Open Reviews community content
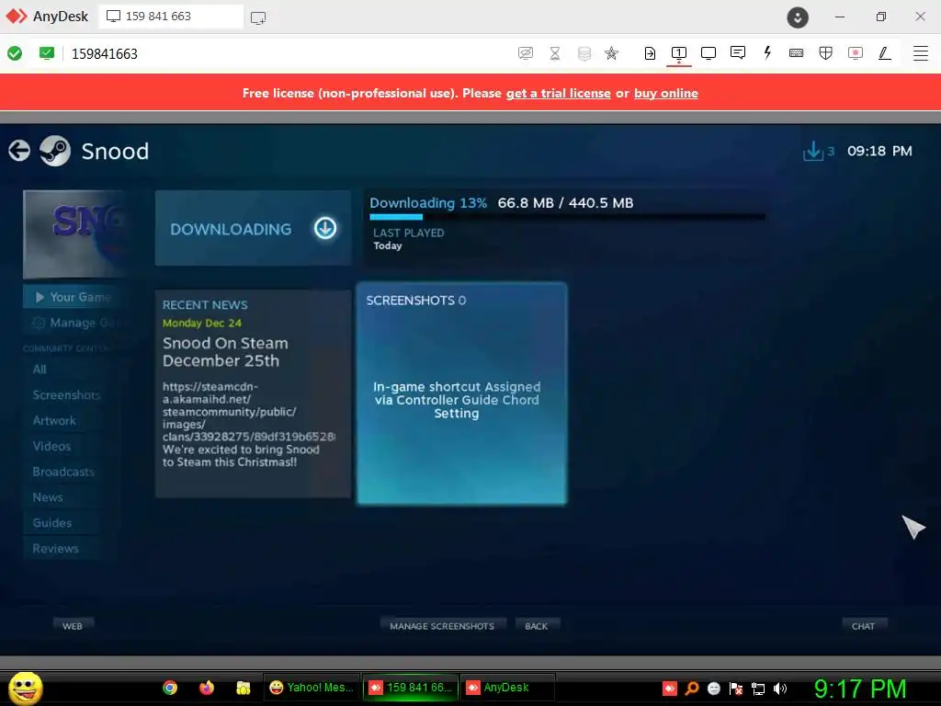Viewport: 941px width, 706px height. click(x=55, y=549)
